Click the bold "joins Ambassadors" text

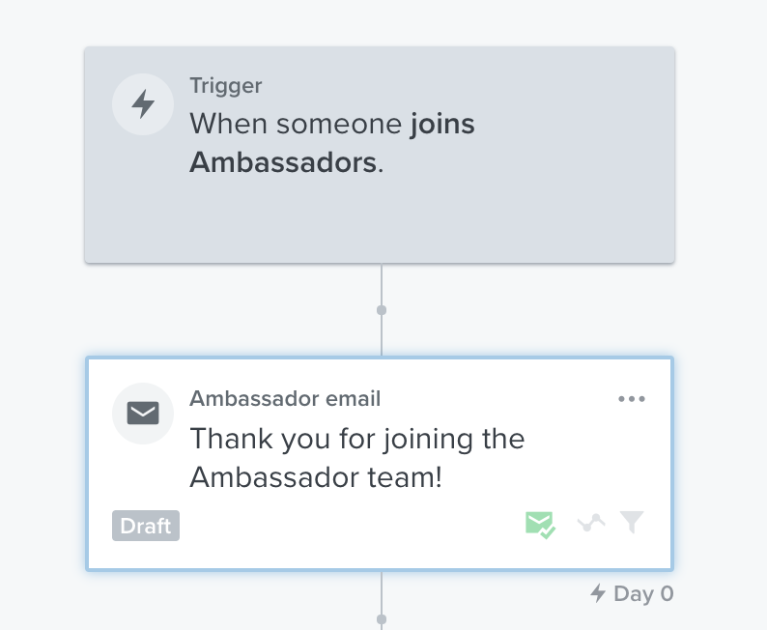pos(331,143)
